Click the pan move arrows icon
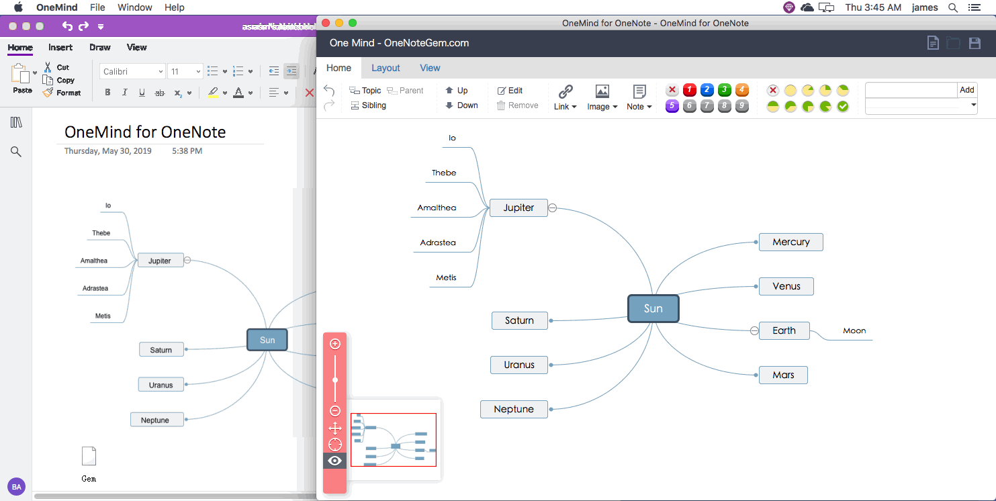The height and width of the screenshot is (501, 996). (x=335, y=428)
